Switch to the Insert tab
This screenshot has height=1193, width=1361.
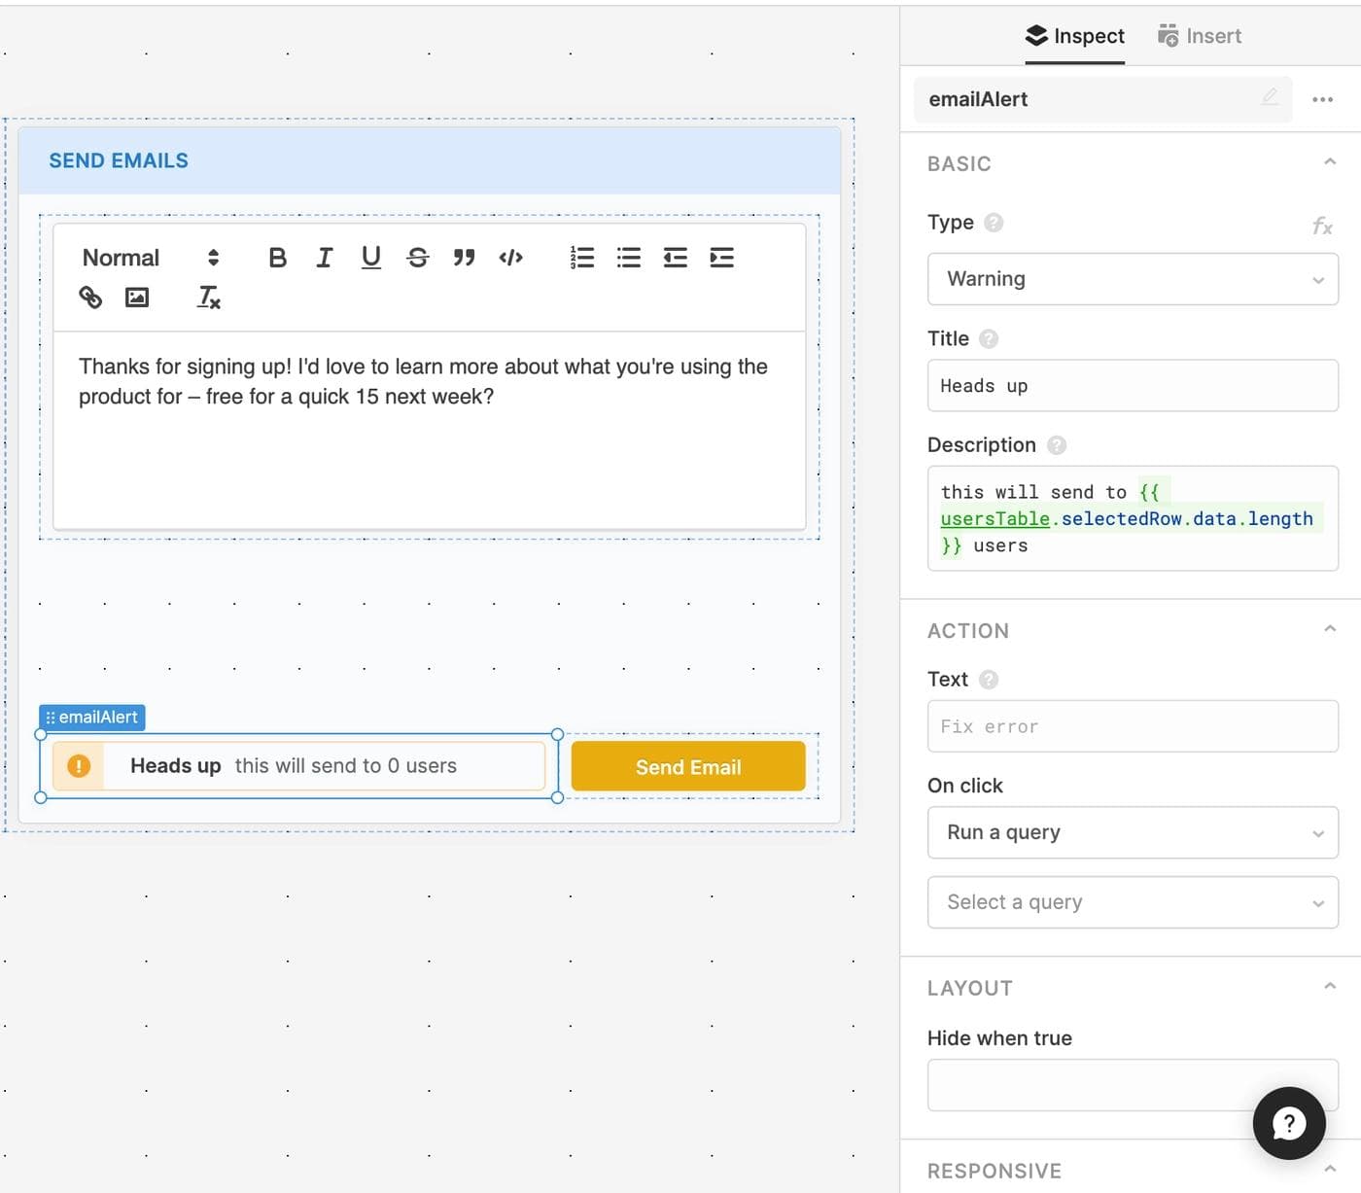pyautogui.click(x=1200, y=36)
